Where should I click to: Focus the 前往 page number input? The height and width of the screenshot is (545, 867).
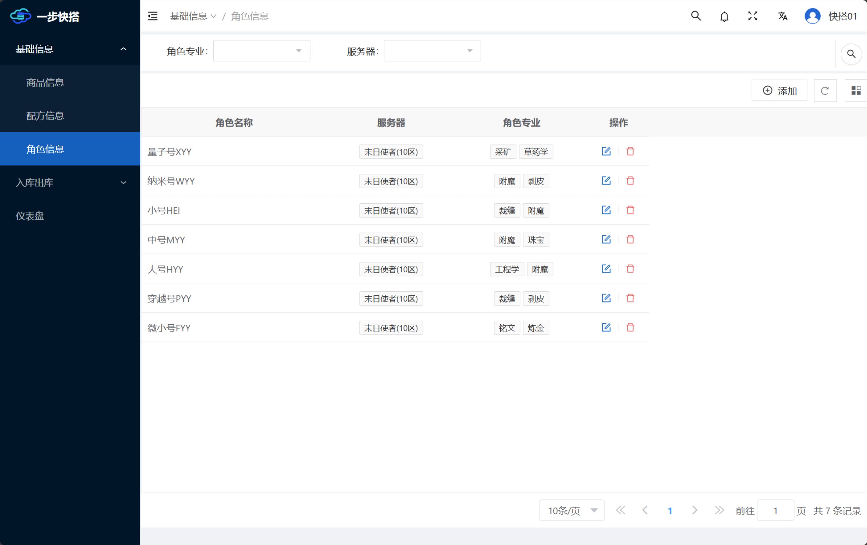tap(775, 510)
